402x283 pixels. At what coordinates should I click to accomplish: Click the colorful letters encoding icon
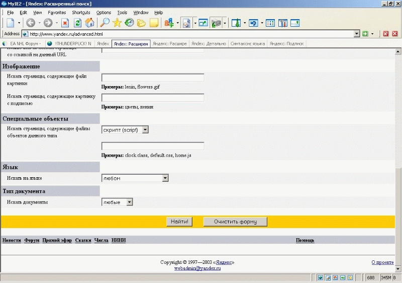[169, 23]
